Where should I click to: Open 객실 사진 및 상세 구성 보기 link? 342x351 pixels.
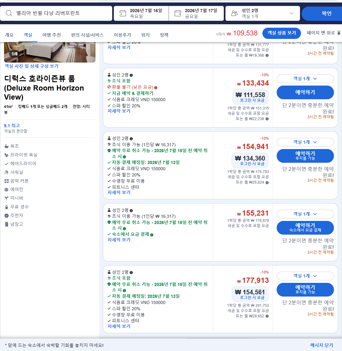[31, 66]
